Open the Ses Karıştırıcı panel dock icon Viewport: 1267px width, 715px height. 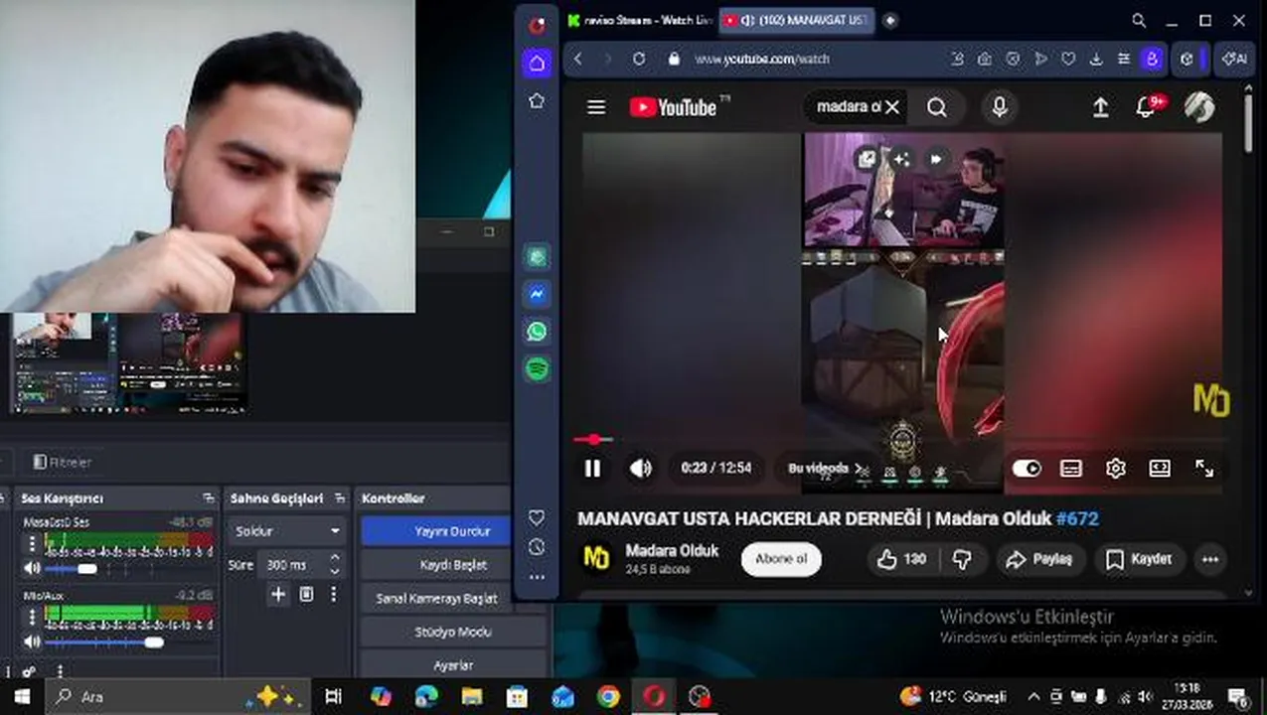pos(208,498)
